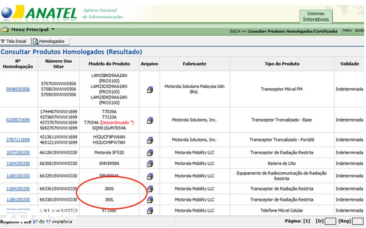Click the Modelo do Produto column header
The height and width of the screenshot is (228, 366).
[109, 64]
